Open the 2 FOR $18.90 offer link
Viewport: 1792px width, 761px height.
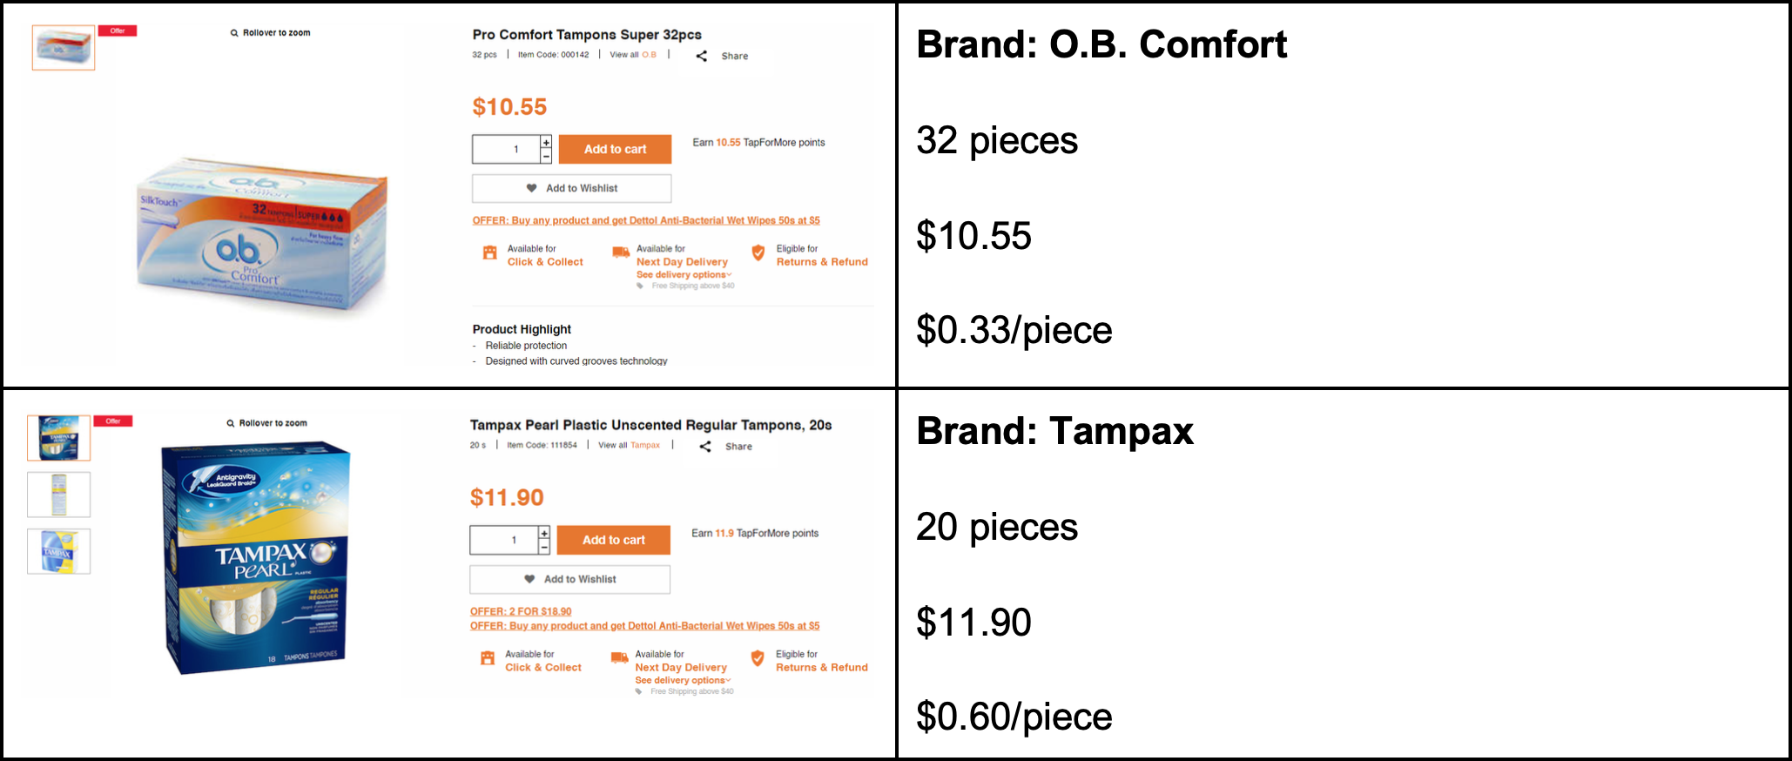521,611
